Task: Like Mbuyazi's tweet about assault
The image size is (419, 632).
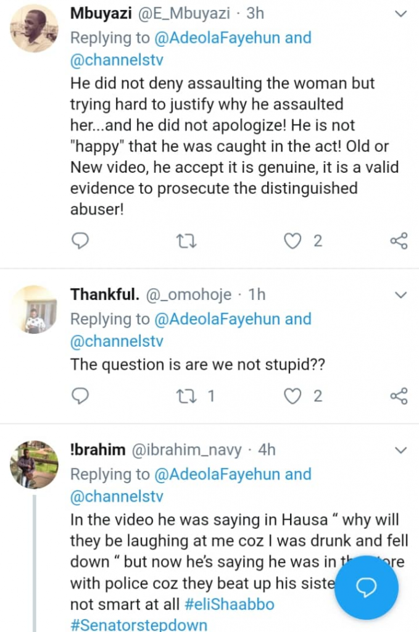Action: pyautogui.click(x=292, y=241)
